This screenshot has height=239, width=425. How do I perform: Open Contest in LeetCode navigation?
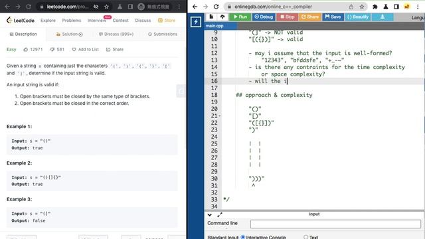tap(121, 21)
